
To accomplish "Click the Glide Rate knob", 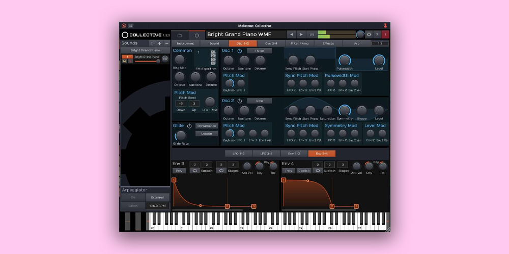I will [x=181, y=136].
